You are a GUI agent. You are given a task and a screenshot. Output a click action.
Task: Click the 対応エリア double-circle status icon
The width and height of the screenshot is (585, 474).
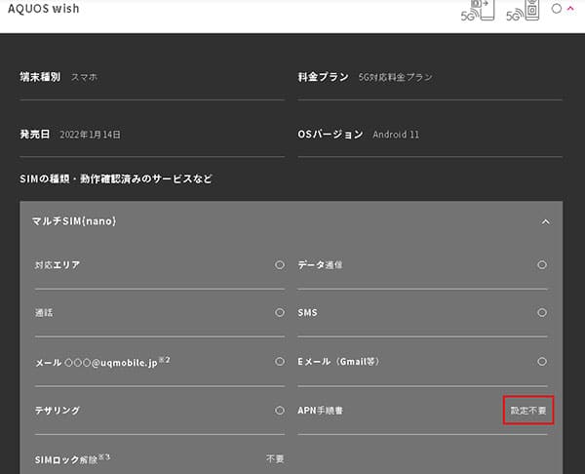(280, 264)
